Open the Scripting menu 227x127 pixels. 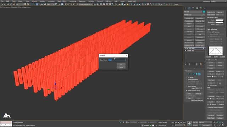click(x=91, y=1)
